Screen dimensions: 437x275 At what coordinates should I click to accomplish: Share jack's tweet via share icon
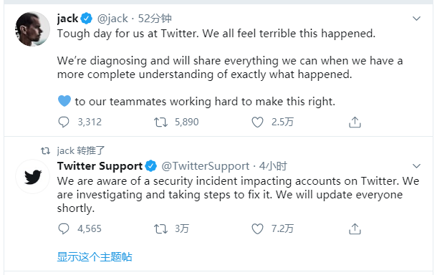coord(355,122)
